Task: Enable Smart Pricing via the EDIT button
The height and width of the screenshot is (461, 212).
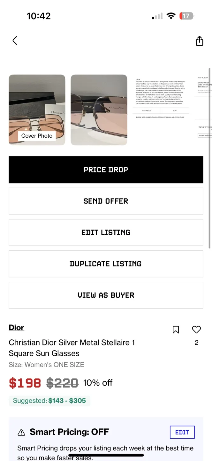Action: tap(182, 432)
